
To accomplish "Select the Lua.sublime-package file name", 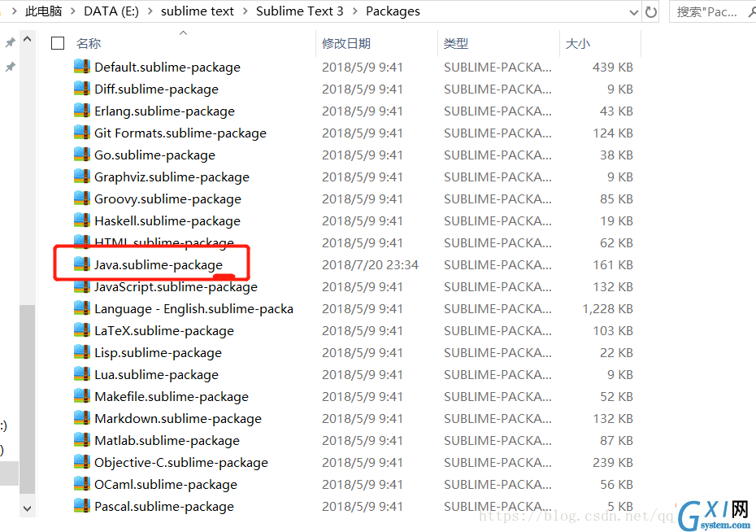I will click(x=156, y=375).
